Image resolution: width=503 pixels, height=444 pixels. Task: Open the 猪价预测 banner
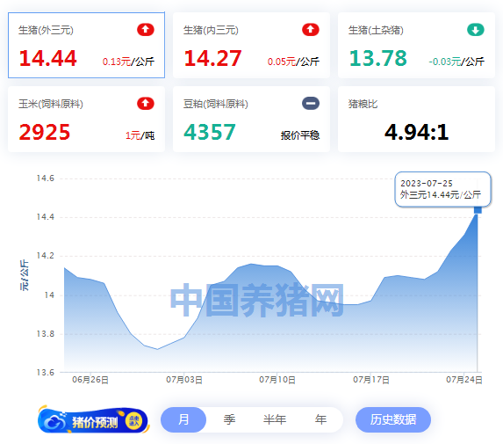pos(93,420)
